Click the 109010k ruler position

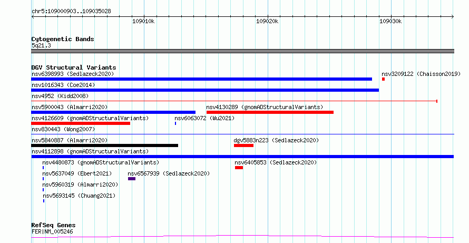point(143,21)
